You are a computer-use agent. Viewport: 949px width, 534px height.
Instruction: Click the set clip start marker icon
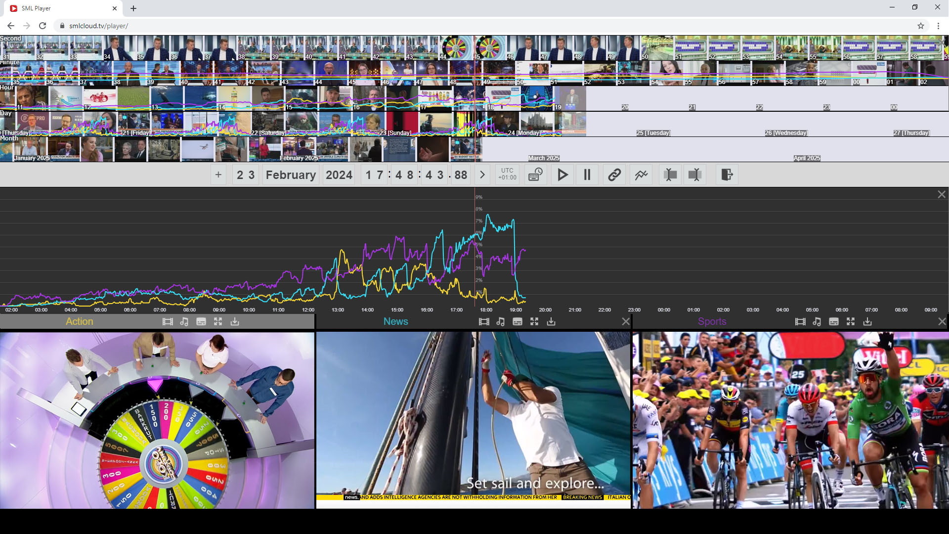(670, 175)
